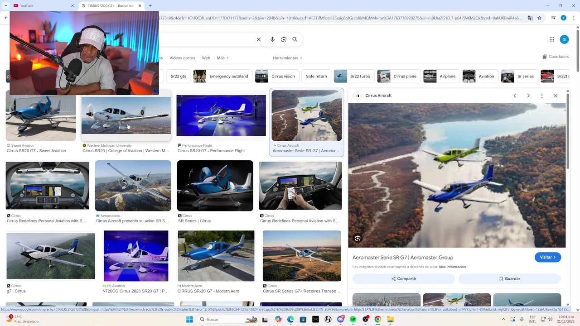The height and width of the screenshot is (326, 580).
Task: Clear the search box with the X icon
Action: [x=259, y=39]
